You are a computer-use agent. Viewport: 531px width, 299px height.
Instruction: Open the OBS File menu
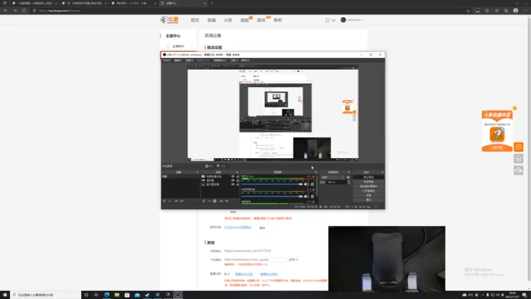[167, 60]
